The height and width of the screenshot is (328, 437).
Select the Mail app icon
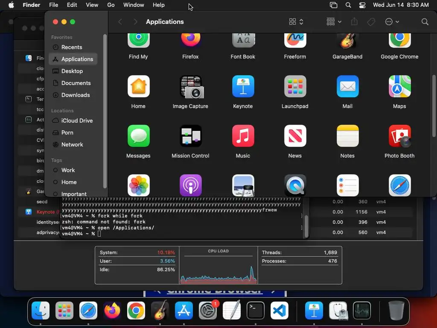click(x=347, y=86)
